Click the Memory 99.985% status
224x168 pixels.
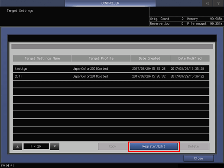[x=205, y=19]
